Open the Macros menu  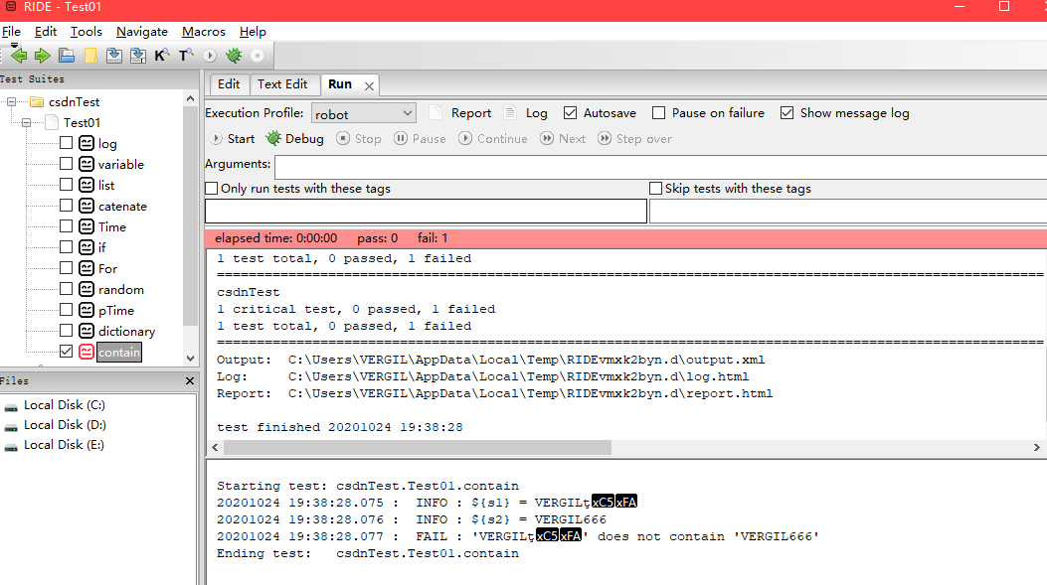click(204, 32)
